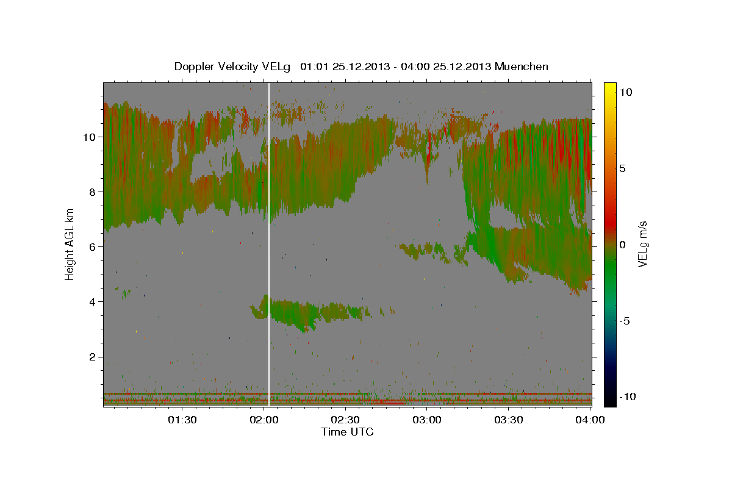Click the '02:00' time axis label
Image resolution: width=732 pixels, height=488 pixels.
pyautogui.click(x=264, y=420)
